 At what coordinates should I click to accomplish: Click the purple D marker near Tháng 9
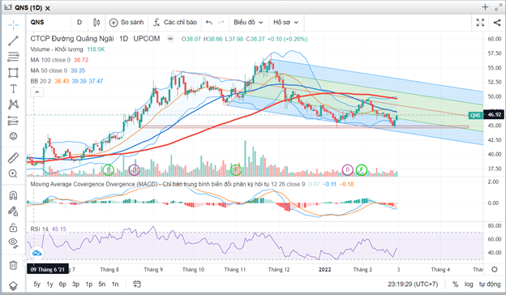(135, 169)
